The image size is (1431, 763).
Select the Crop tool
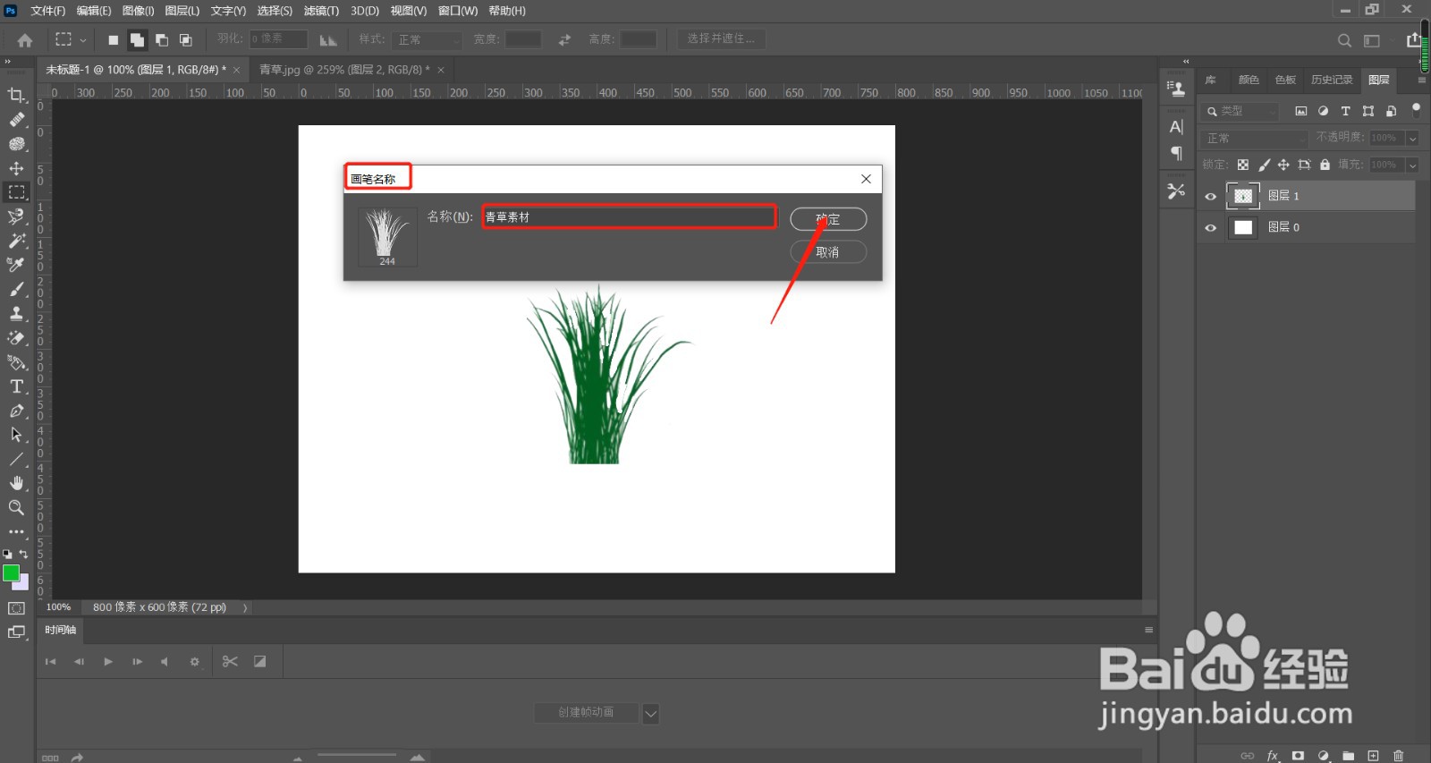(16, 95)
